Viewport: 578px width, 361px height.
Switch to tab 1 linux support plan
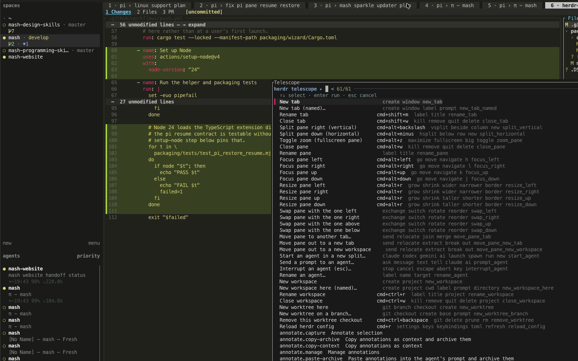(x=147, y=5)
